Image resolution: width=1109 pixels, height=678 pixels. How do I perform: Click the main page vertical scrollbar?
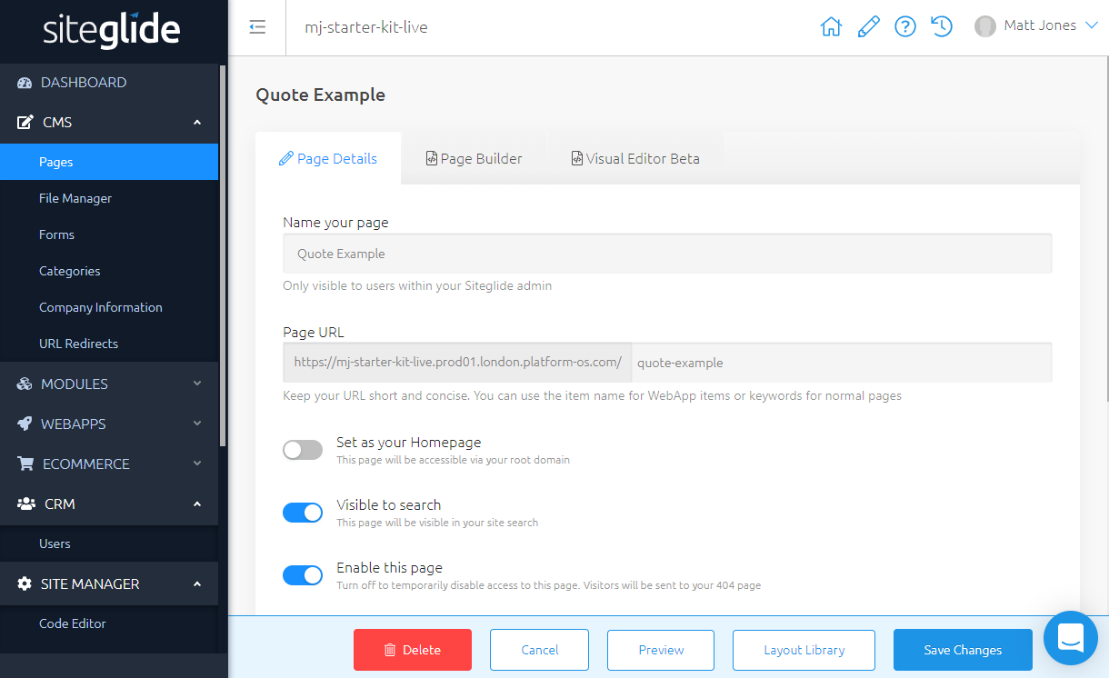point(1104,227)
